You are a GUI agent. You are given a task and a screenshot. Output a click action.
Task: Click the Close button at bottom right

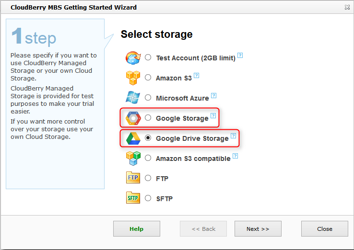coord(325,229)
